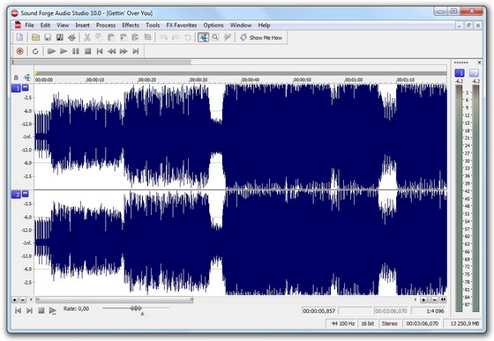Image resolution: width=494 pixels, height=341 pixels.
Task: Close the channel meters panel
Action: pyautogui.click(x=480, y=63)
